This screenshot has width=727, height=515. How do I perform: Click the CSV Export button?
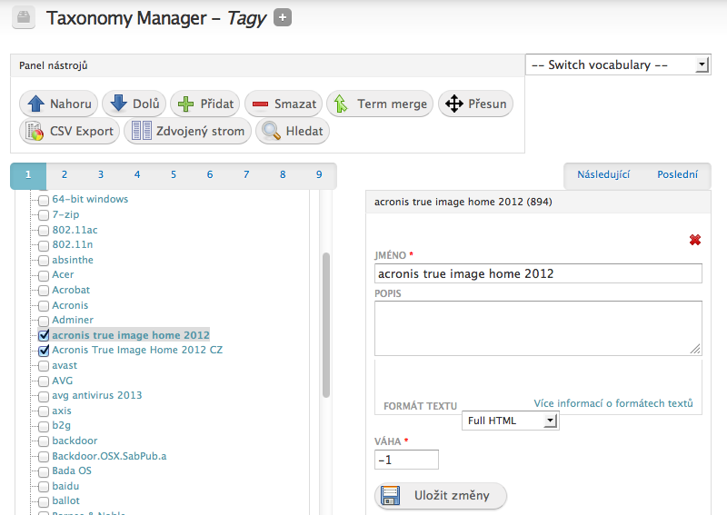click(x=70, y=131)
